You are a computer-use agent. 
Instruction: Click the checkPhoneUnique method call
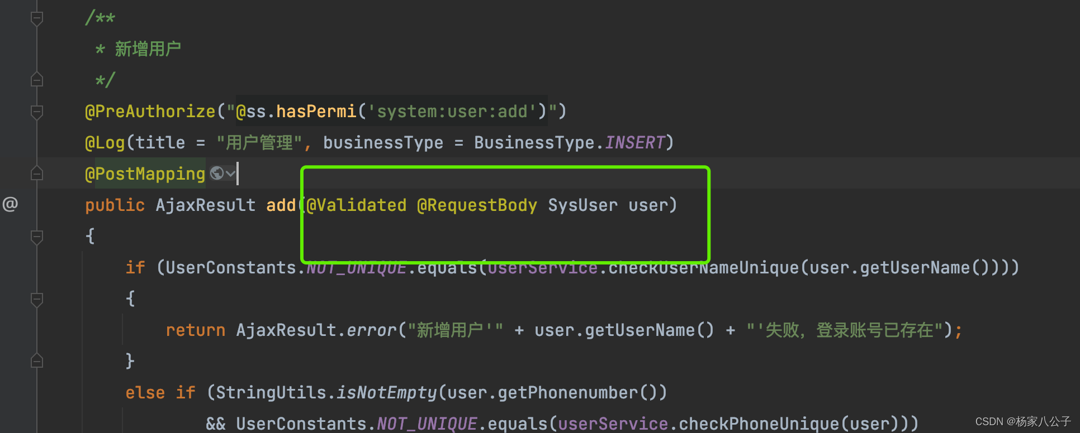coord(760,424)
